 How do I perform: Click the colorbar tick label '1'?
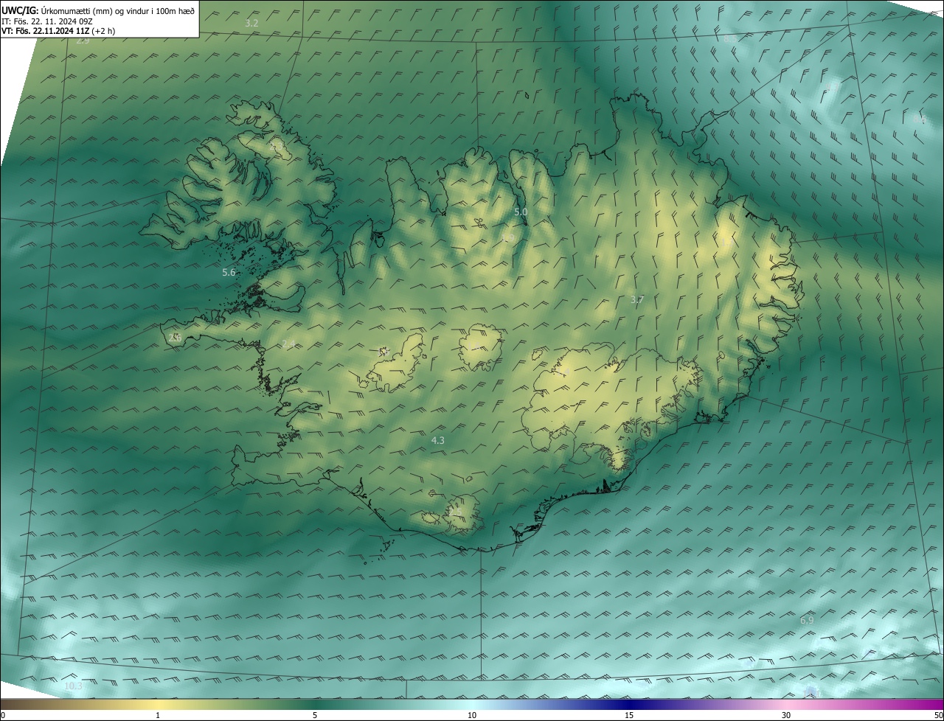click(x=158, y=715)
